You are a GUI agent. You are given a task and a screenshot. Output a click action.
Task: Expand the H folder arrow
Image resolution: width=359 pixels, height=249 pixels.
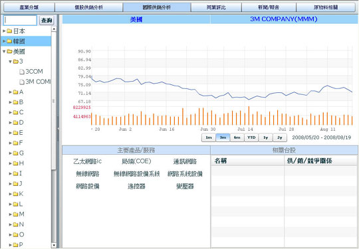point(10,163)
